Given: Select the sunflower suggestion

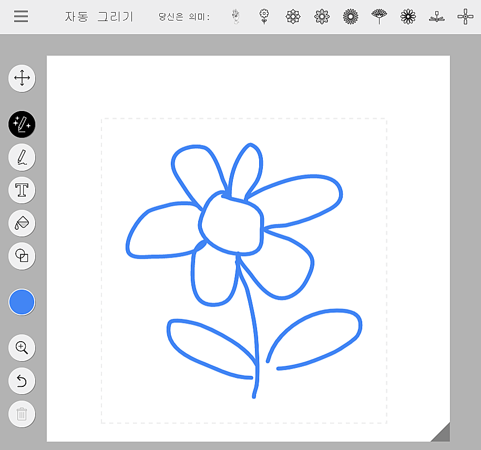Looking at the screenshot, I should [x=350, y=16].
